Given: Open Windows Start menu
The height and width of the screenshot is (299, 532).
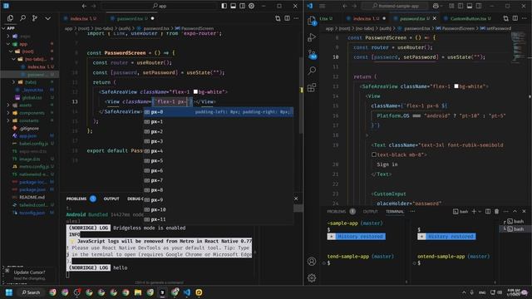Looking at the screenshot, I should (9, 292).
